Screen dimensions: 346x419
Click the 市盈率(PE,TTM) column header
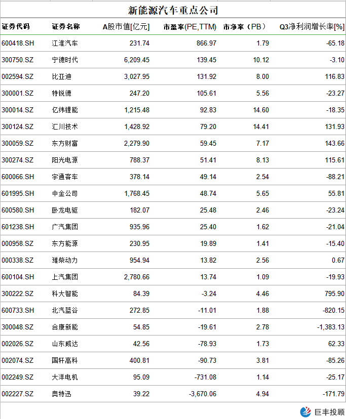(x=190, y=27)
